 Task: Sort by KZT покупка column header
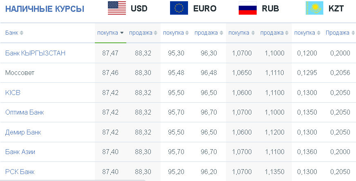point(307,33)
